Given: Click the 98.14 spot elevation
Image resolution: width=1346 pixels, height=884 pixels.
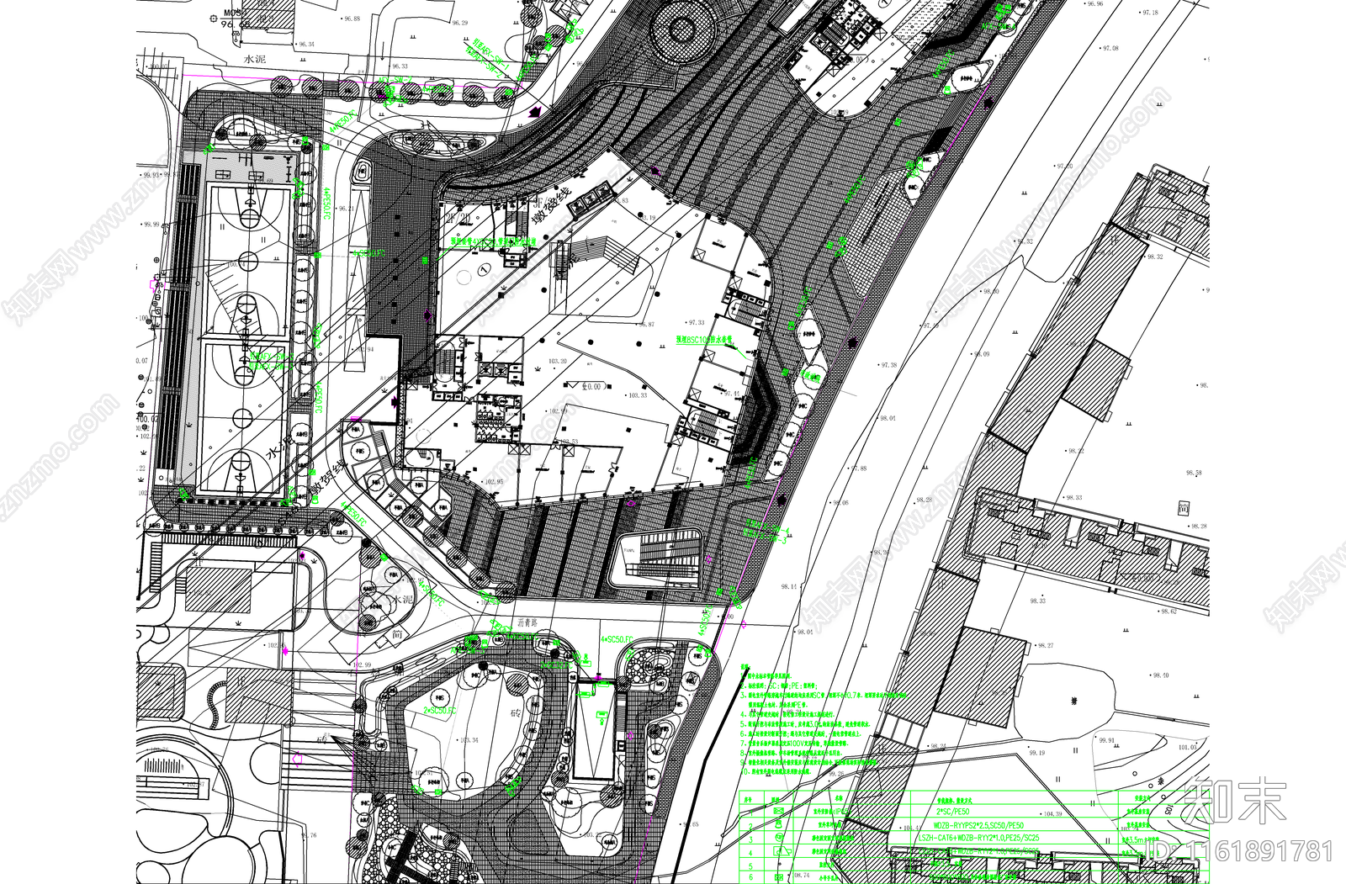Looking at the screenshot, I should [x=789, y=587].
